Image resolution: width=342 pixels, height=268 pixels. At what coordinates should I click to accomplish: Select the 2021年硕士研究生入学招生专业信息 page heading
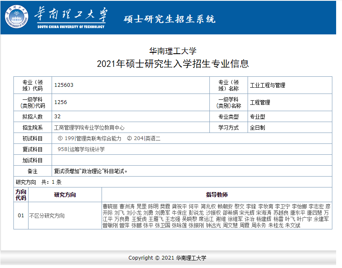(x=173, y=64)
